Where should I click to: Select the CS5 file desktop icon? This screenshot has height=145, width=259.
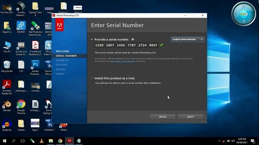(21, 66)
